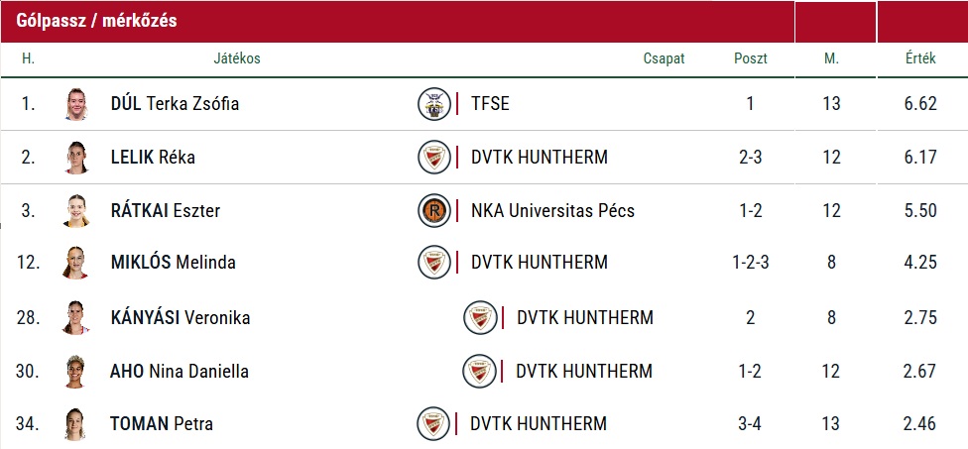
Task: Sort table by Érték column header
Action: tap(920, 58)
